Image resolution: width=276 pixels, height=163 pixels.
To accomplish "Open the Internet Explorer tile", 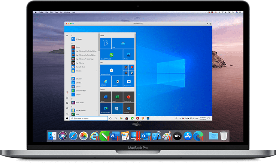I will click(x=106, y=81).
